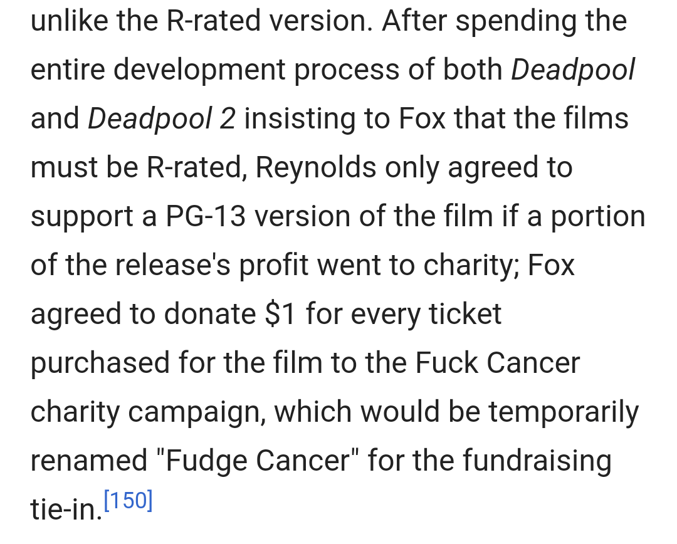Screen dimensions: 677x544
Task: Click the word "portion"
Action: coord(598,217)
